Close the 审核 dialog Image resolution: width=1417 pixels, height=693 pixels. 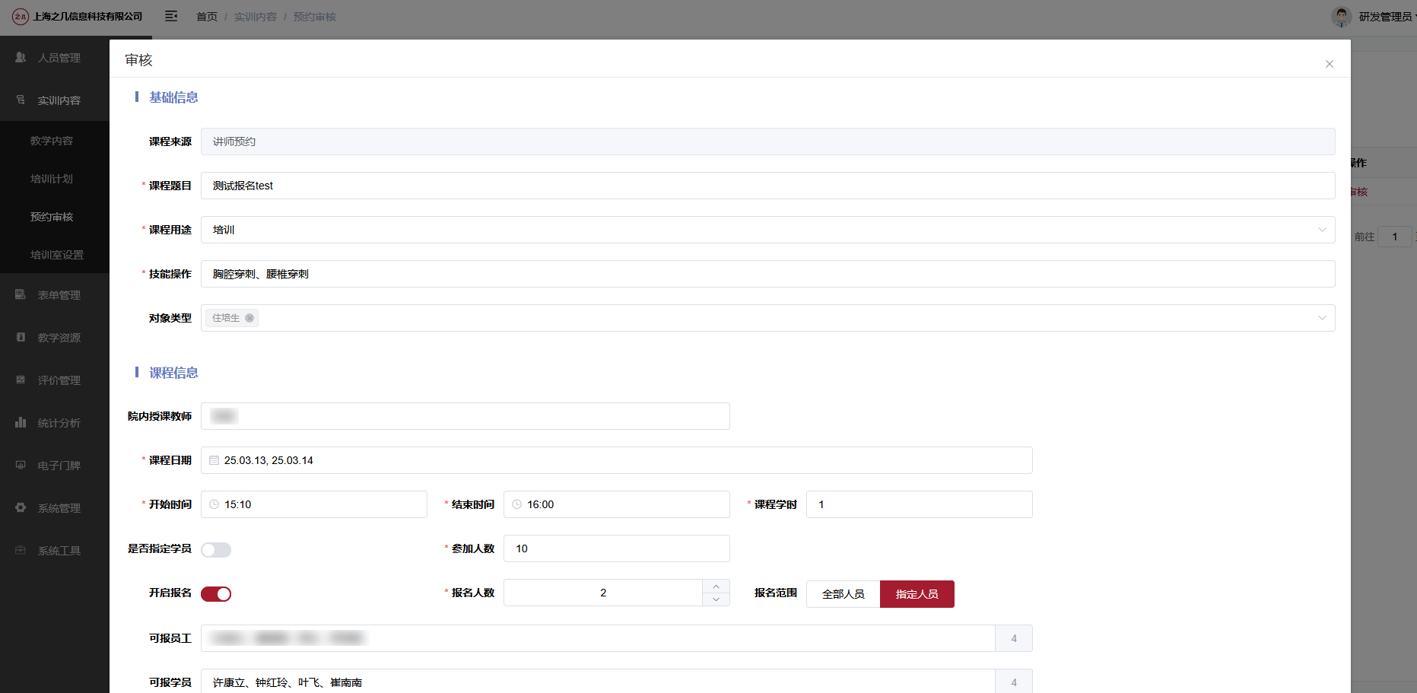point(1330,64)
